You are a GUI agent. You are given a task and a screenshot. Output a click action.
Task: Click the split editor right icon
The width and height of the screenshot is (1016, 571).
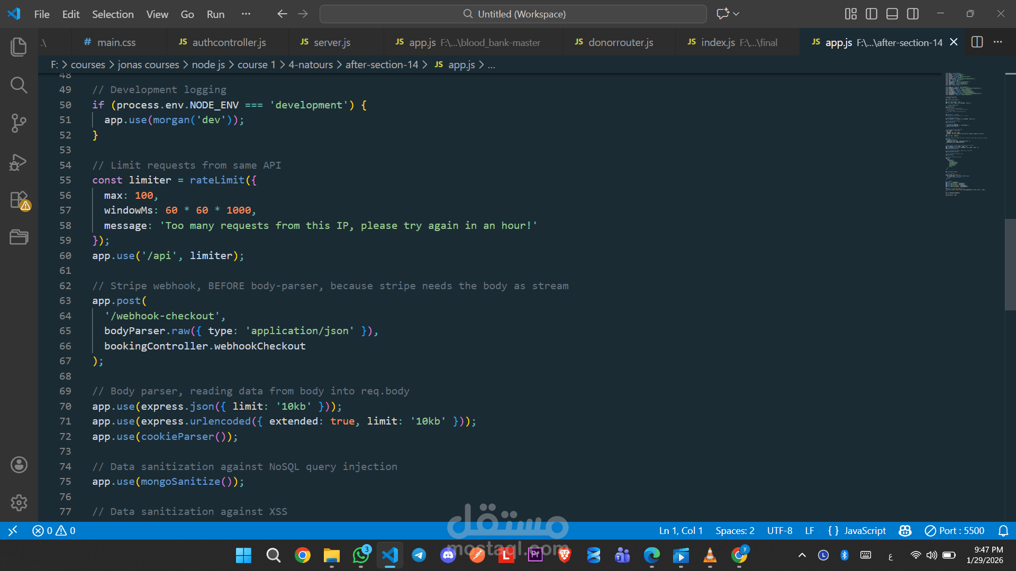click(977, 42)
